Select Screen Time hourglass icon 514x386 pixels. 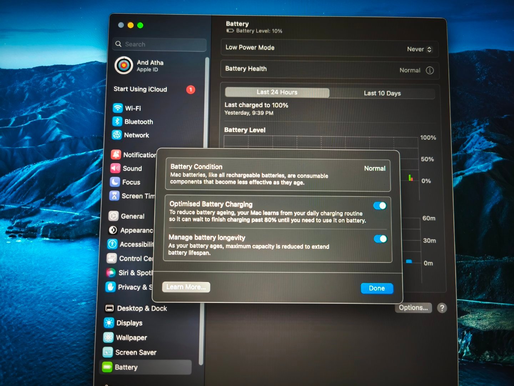pos(114,196)
